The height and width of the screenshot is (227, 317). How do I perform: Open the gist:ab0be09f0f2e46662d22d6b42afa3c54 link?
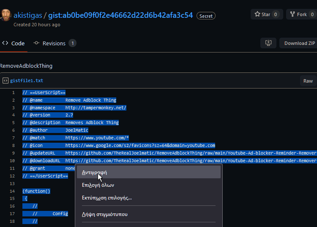[x=120, y=15]
